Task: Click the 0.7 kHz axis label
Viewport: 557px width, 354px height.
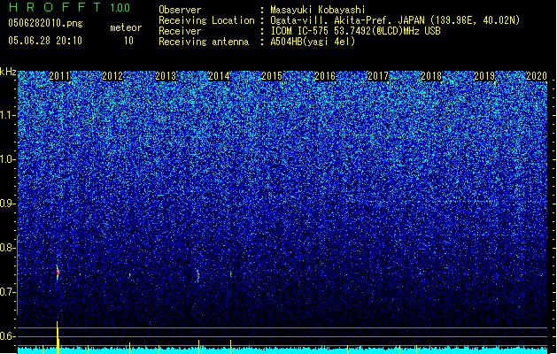Action: [8, 292]
